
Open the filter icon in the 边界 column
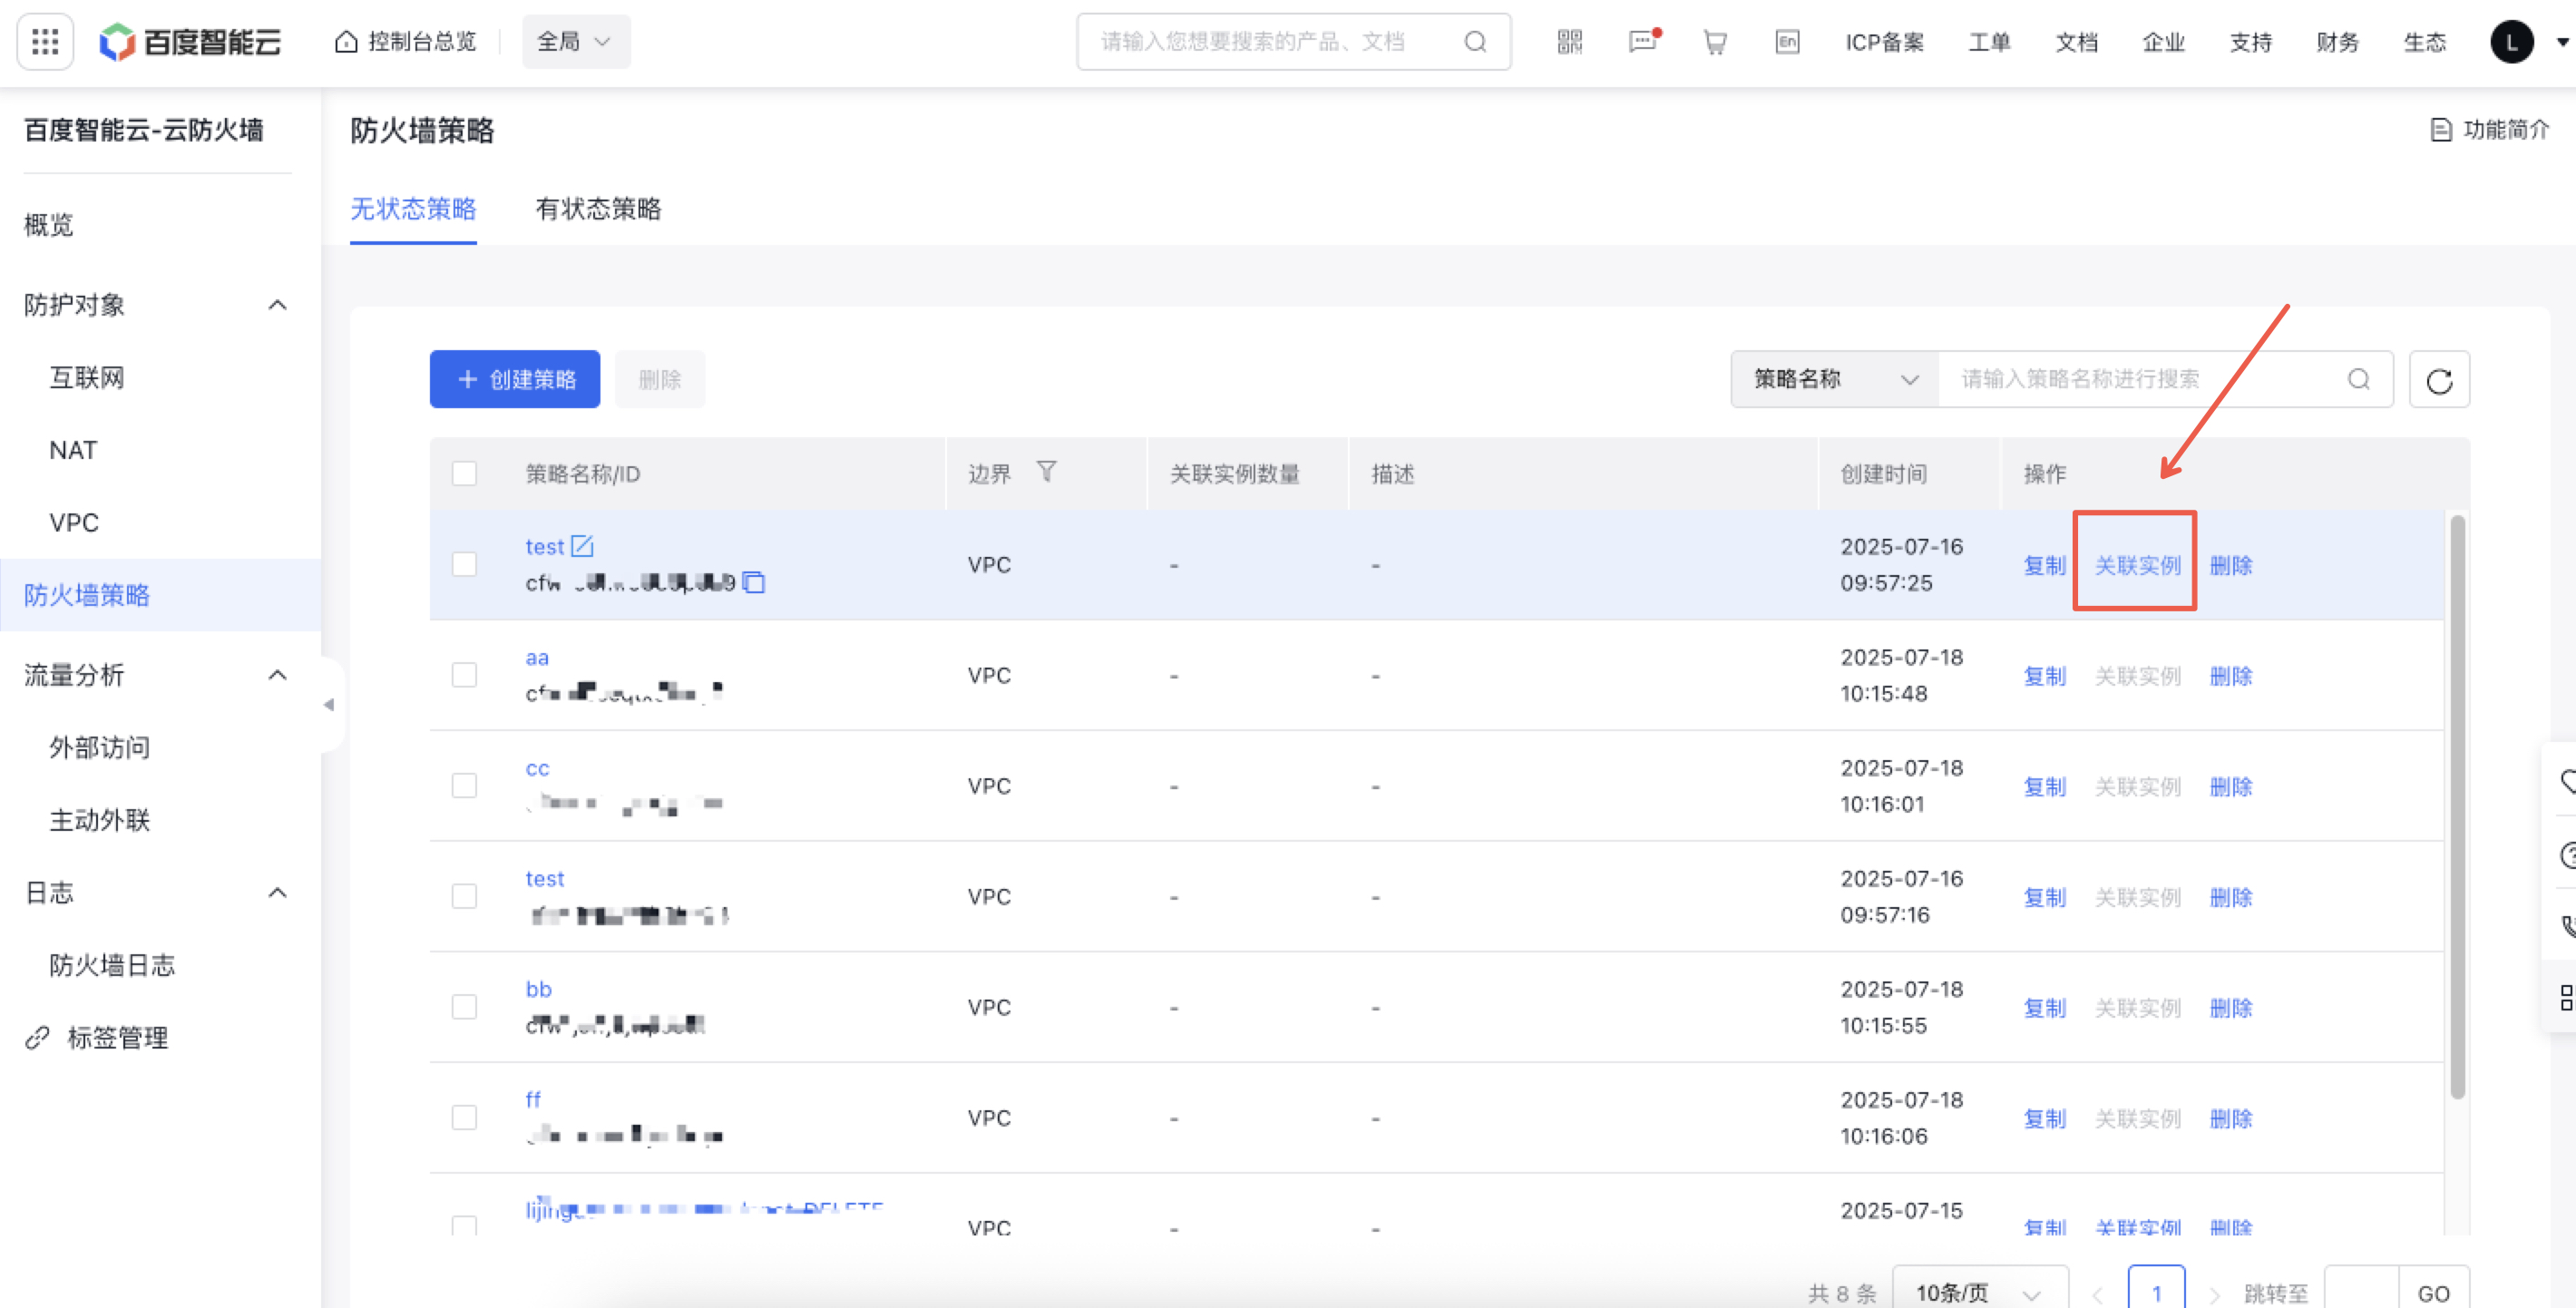coord(1046,472)
